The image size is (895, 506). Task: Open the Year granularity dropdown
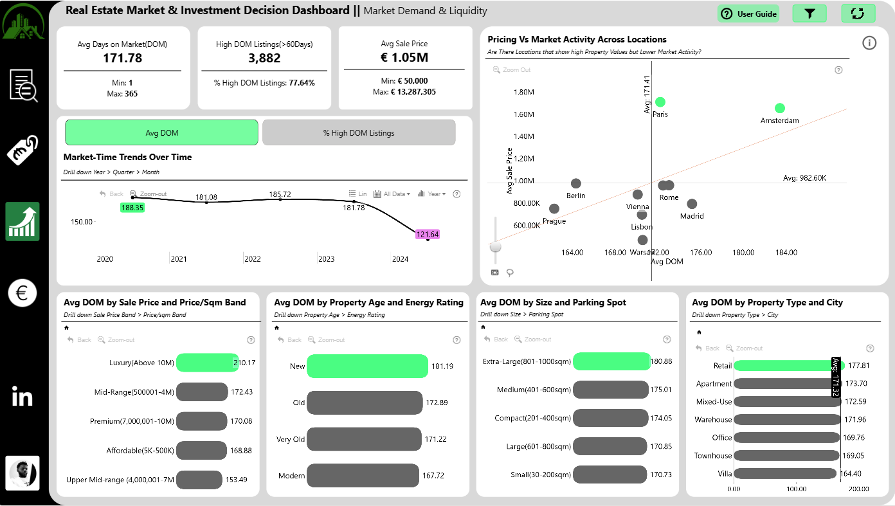[x=431, y=194]
